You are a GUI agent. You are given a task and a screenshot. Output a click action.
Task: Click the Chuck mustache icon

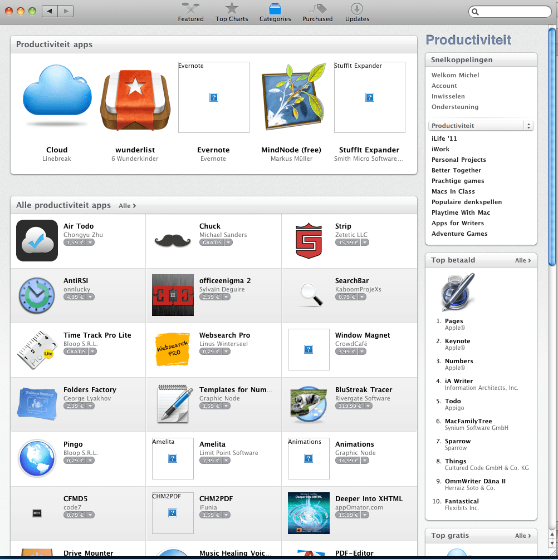click(x=173, y=241)
